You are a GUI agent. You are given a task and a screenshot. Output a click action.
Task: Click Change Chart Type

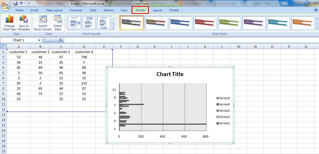coord(9,23)
